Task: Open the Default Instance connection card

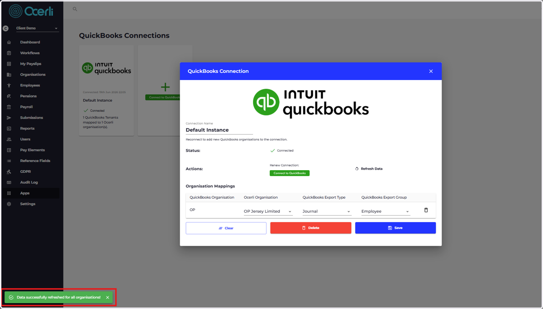Action: (106, 90)
